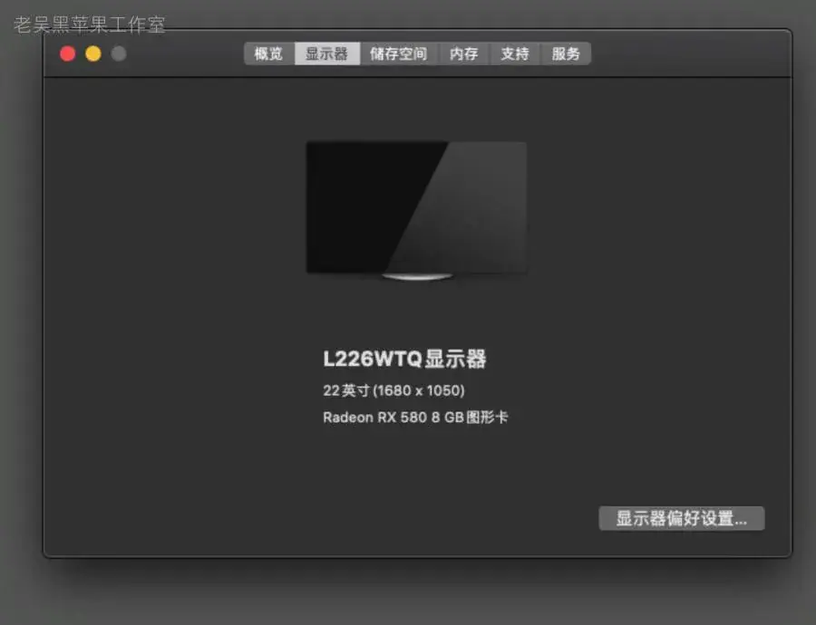This screenshot has width=816, height=625.
Task: Minimize the window with yellow button
Action: point(93,53)
